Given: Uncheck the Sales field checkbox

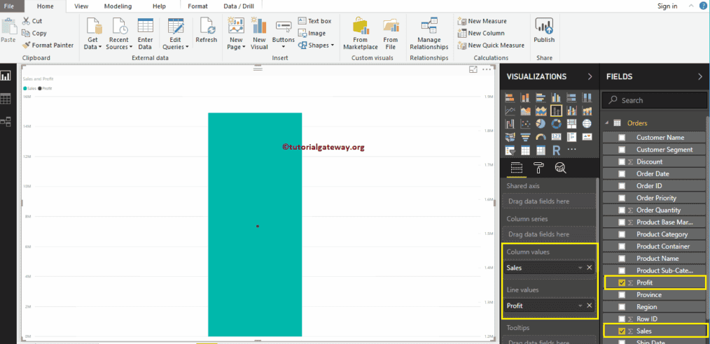Looking at the screenshot, I should point(622,331).
